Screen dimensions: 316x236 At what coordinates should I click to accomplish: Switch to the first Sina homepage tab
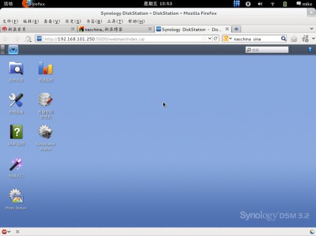(x=38, y=29)
